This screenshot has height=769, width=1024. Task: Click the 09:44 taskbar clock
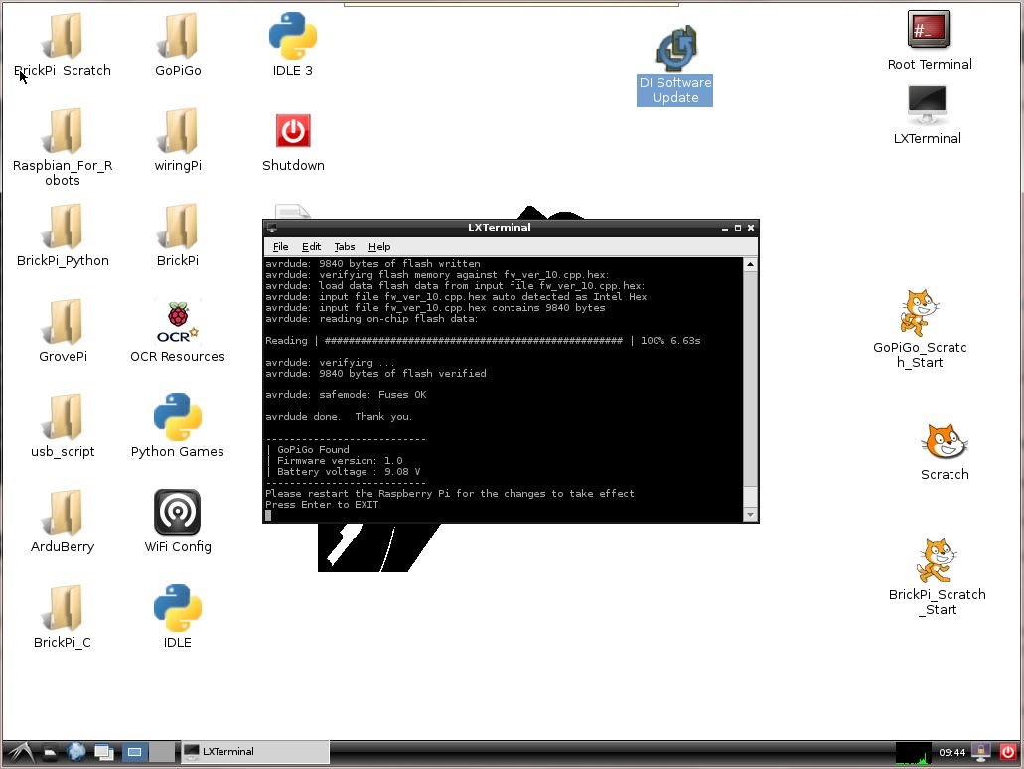point(952,753)
